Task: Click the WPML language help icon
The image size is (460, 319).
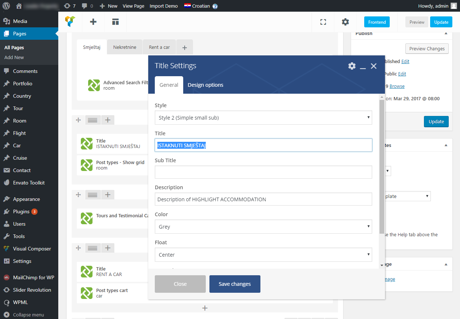Action: pyautogui.click(x=215, y=6)
